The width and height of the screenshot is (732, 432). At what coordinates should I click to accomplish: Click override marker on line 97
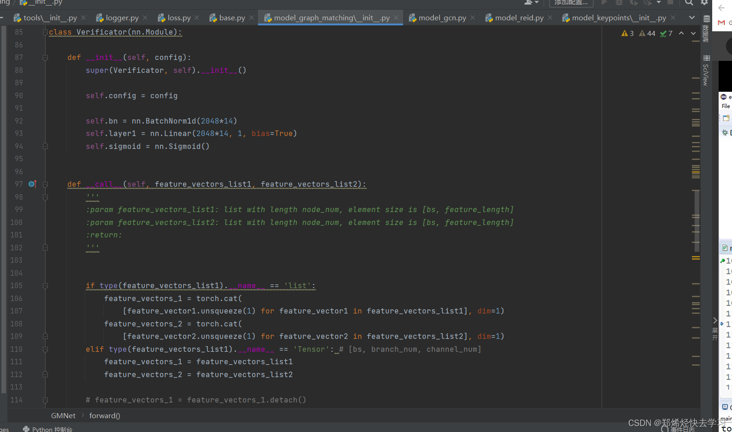tap(32, 184)
